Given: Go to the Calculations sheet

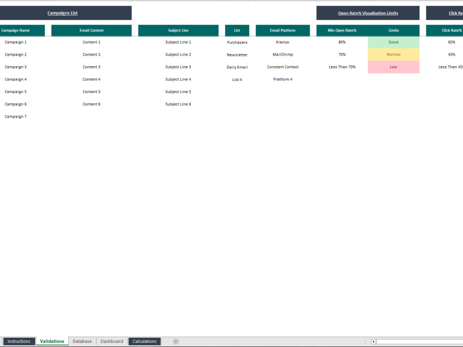Looking at the screenshot, I should click(x=144, y=341).
